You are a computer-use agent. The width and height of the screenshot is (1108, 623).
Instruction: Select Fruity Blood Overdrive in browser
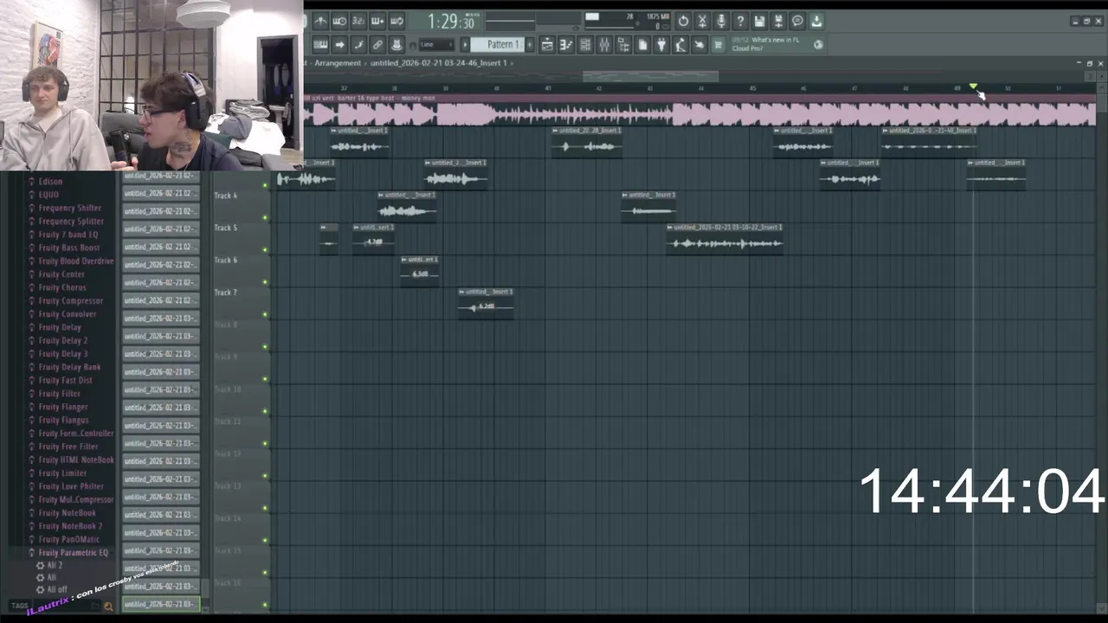coord(76,261)
